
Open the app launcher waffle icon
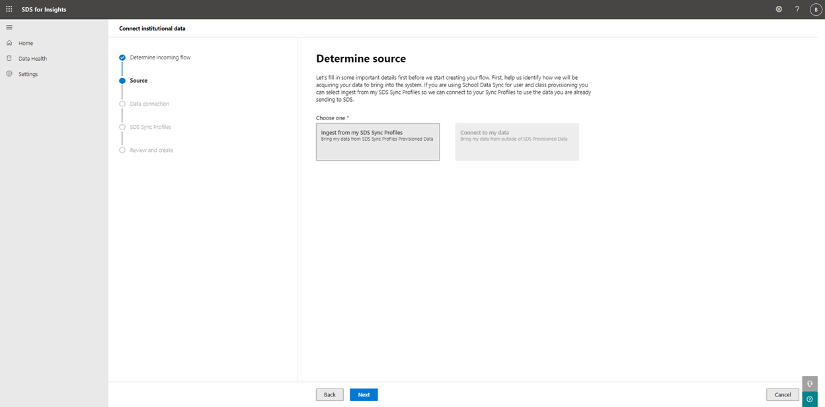(9, 9)
